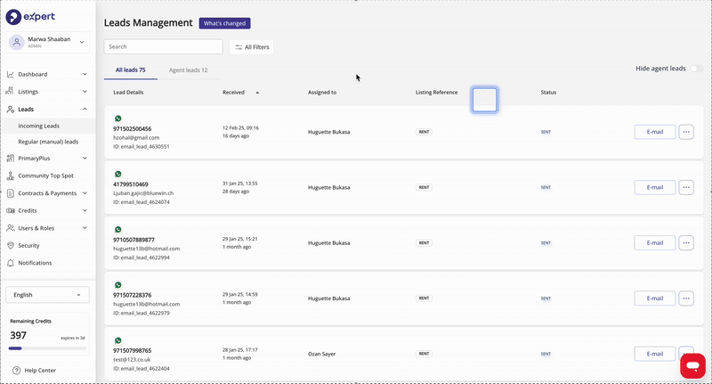
Task: Sort by Received column arrow
Action: point(257,93)
